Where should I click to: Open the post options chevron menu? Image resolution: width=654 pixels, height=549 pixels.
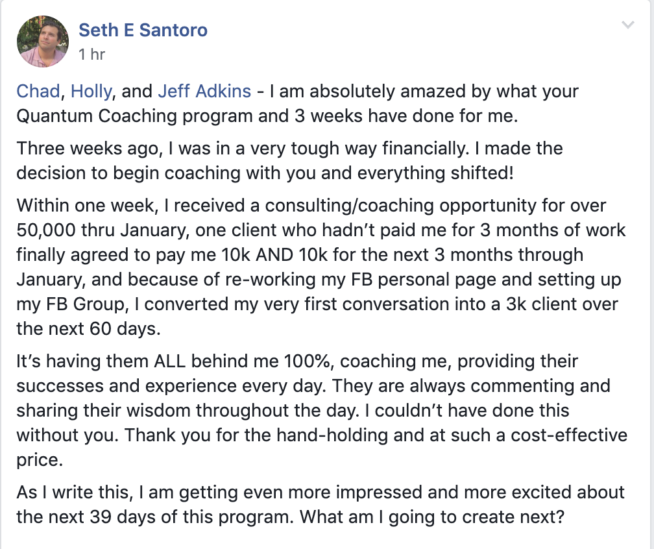click(628, 25)
